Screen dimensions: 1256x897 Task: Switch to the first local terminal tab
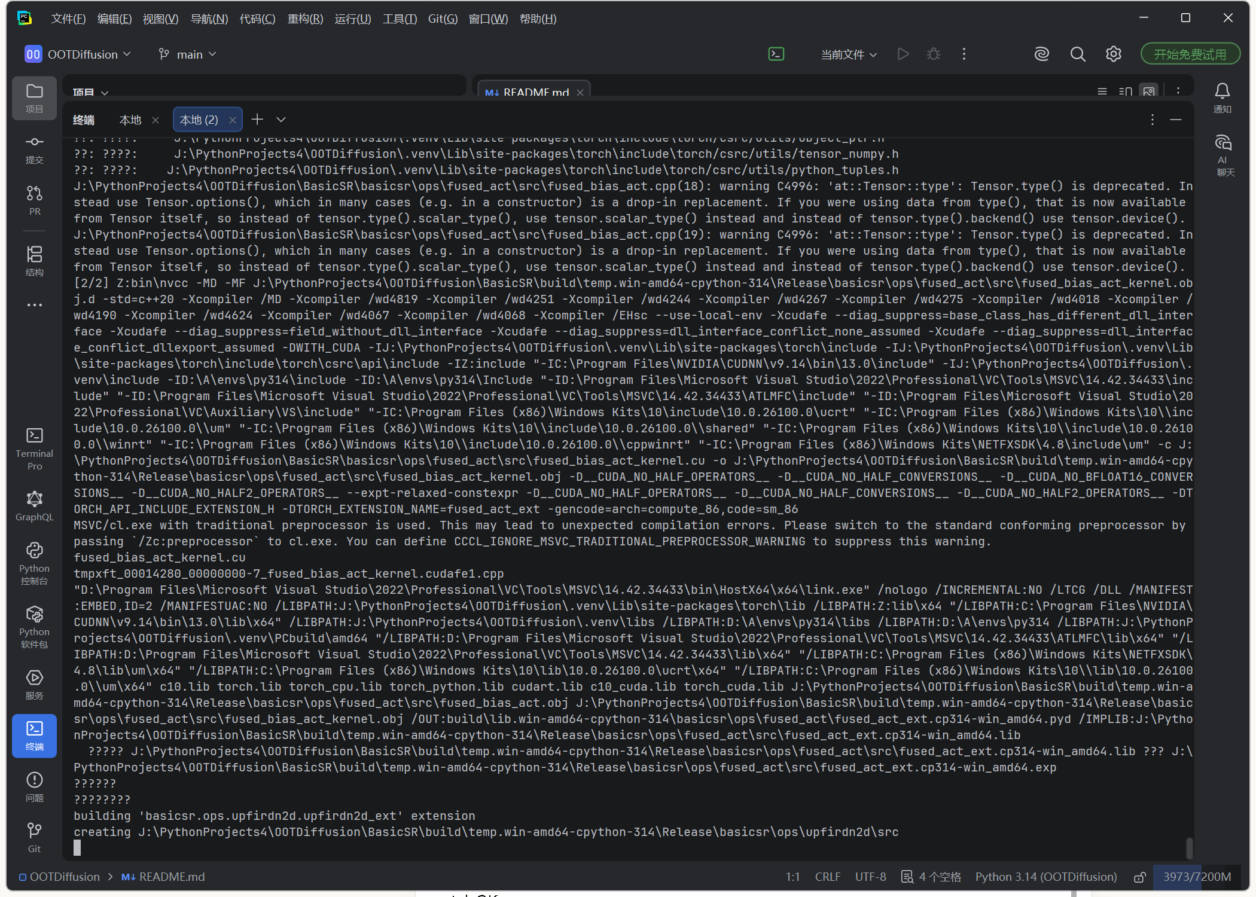coord(130,120)
